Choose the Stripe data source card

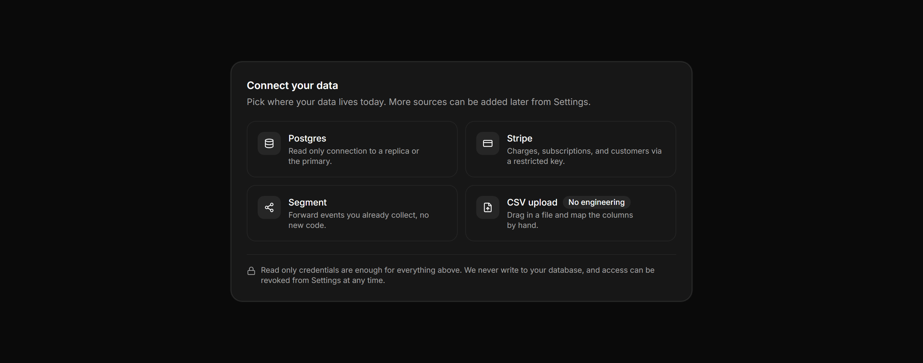(x=570, y=149)
